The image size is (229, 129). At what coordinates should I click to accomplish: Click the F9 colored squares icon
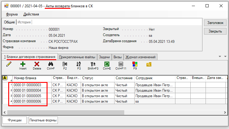[x=135, y=64]
